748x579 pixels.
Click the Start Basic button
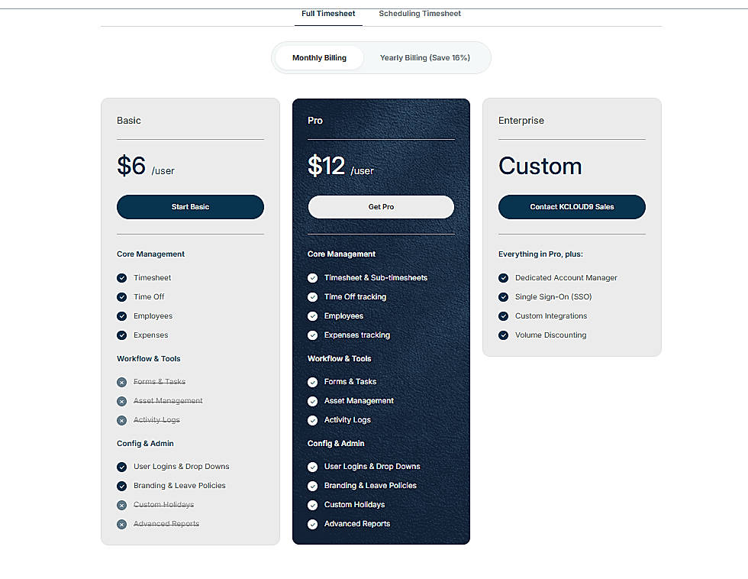[x=190, y=207]
